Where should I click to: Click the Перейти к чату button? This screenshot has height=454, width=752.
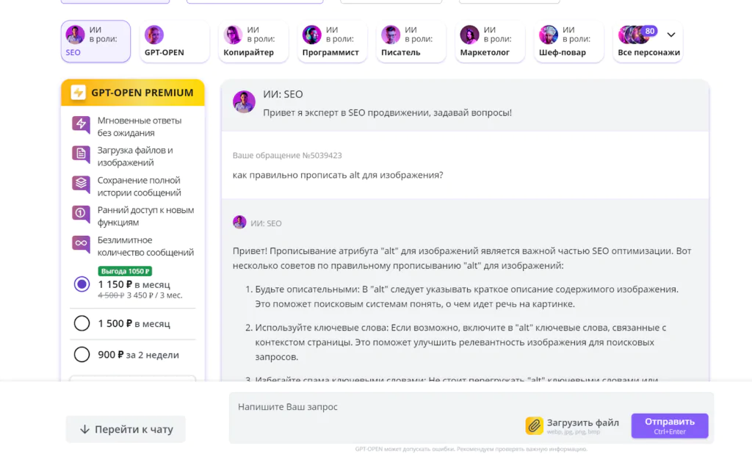tap(126, 429)
